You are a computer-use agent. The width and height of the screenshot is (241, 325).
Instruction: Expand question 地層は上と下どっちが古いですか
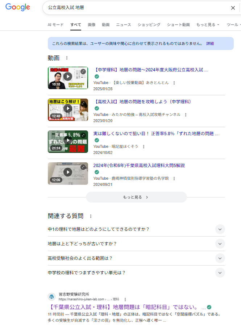tap(220, 244)
